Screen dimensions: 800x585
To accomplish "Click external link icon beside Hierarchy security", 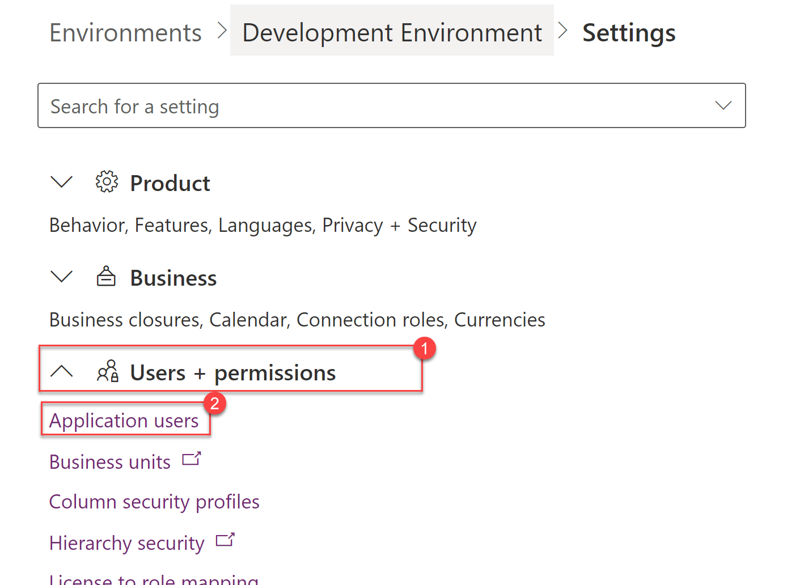I will click(225, 540).
